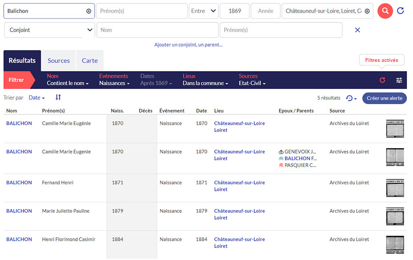Clear the Balichon name field
The width and height of the screenshot is (413, 260).
pyautogui.click(x=89, y=11)
